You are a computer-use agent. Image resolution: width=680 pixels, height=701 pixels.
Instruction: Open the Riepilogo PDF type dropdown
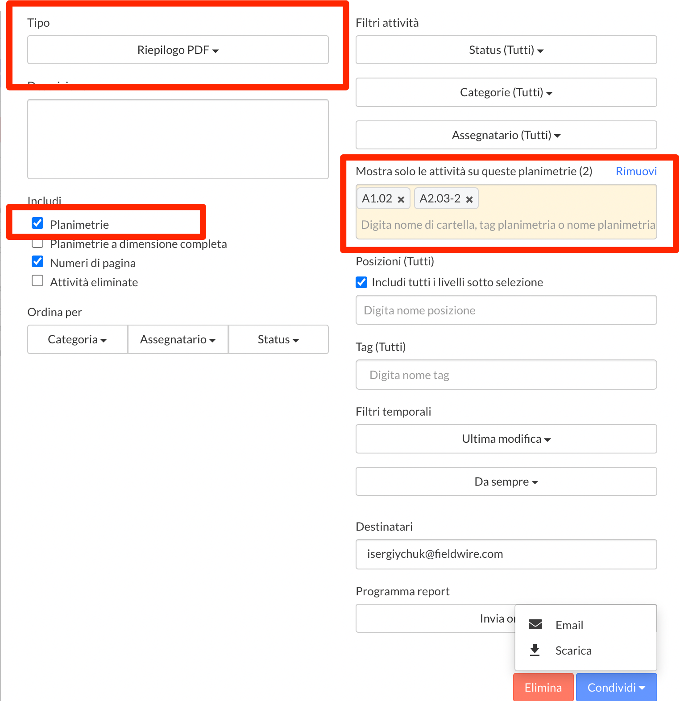click(178, 50)
